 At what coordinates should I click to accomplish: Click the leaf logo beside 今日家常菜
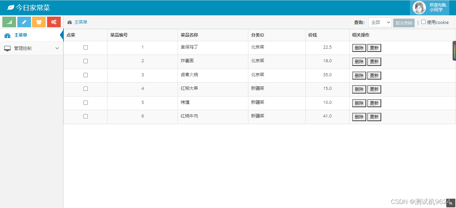(11, 7)
